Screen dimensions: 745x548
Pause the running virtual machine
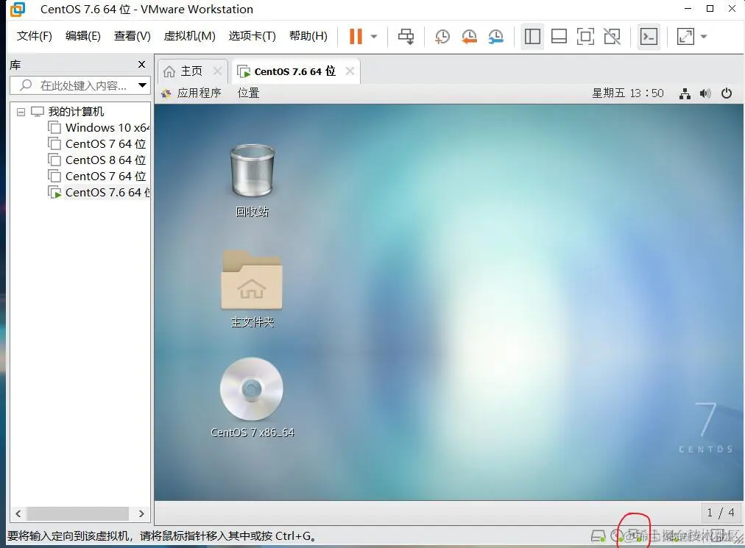point(356,36)
